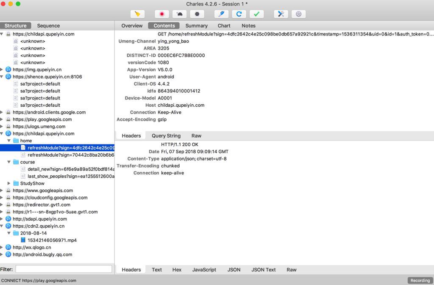This screenshot has height=285, width=434.
Task: Show response Raw tab
Action: (x=292, y=270)
